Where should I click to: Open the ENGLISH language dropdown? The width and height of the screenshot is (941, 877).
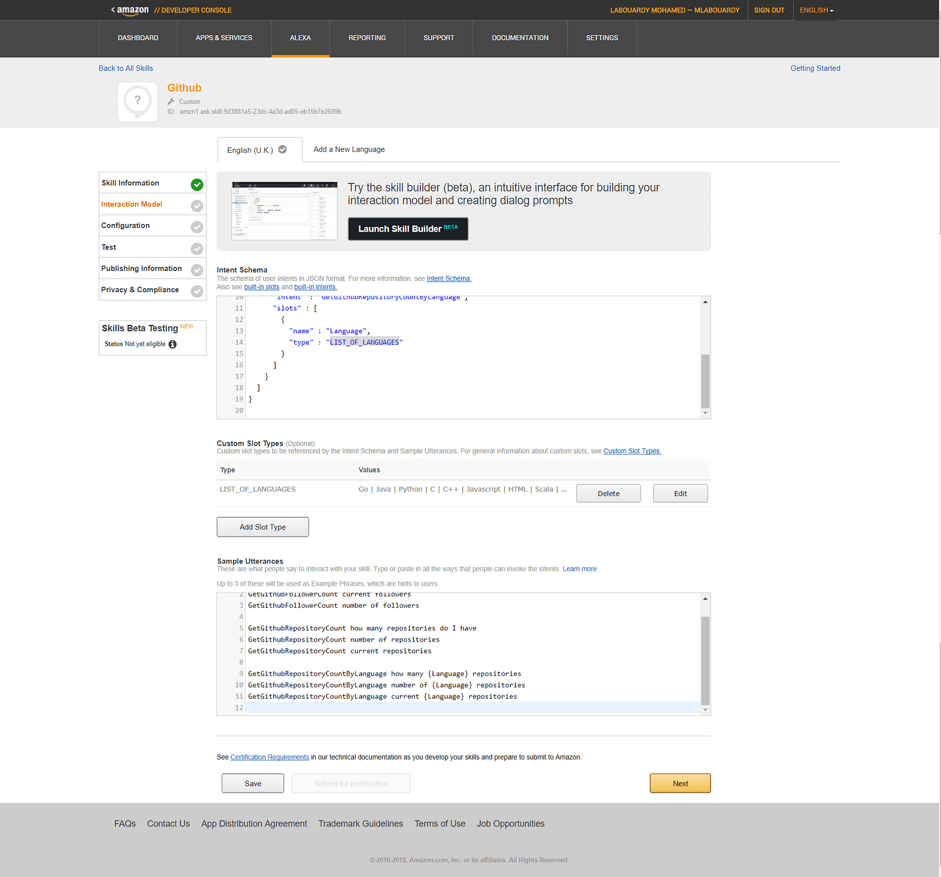tap(816, 10)
